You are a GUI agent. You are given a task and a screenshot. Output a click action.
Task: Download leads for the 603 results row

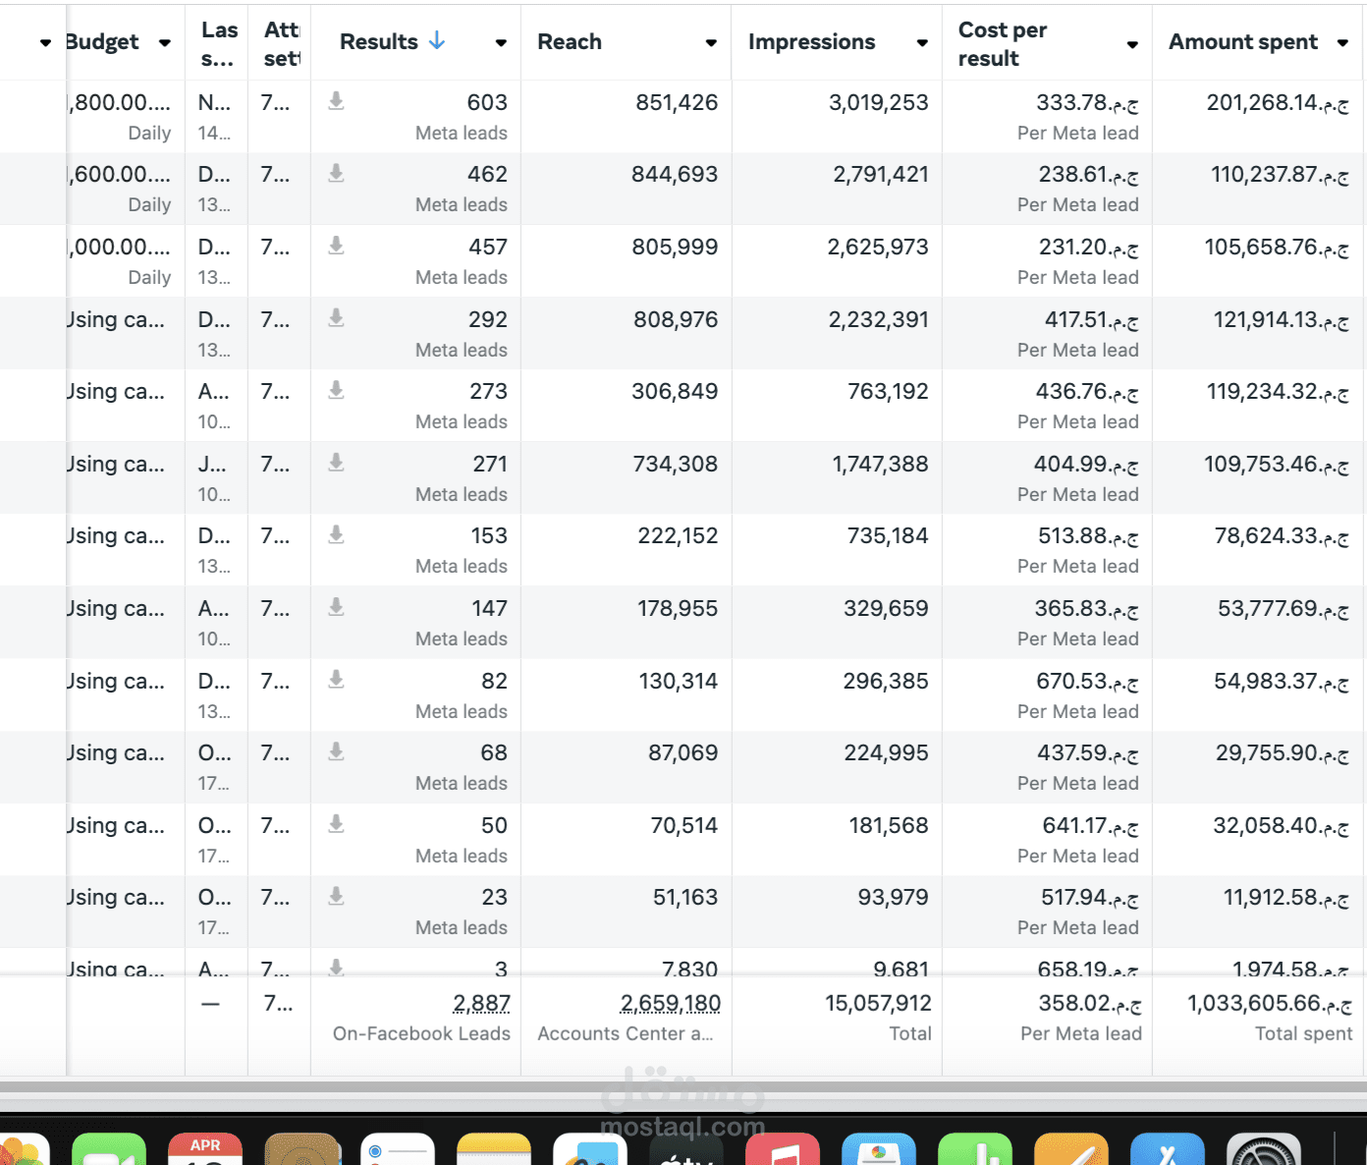[x=336, y=101]
